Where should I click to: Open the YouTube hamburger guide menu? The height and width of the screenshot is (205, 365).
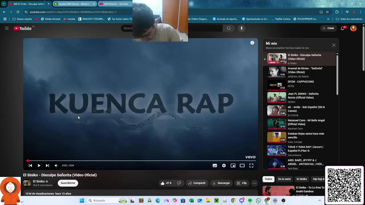7,28
